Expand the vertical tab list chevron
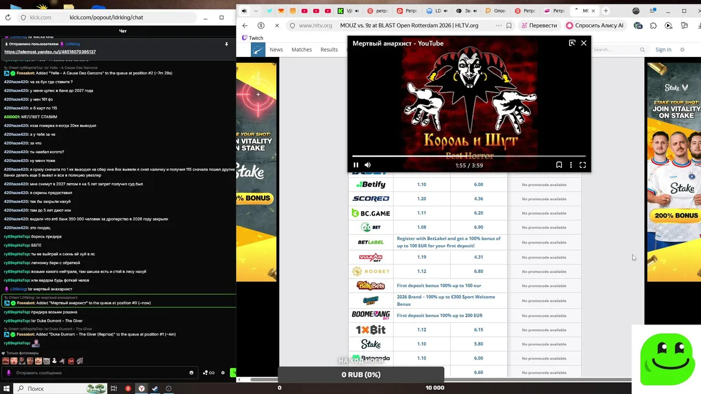 click(x=256, y=11)
